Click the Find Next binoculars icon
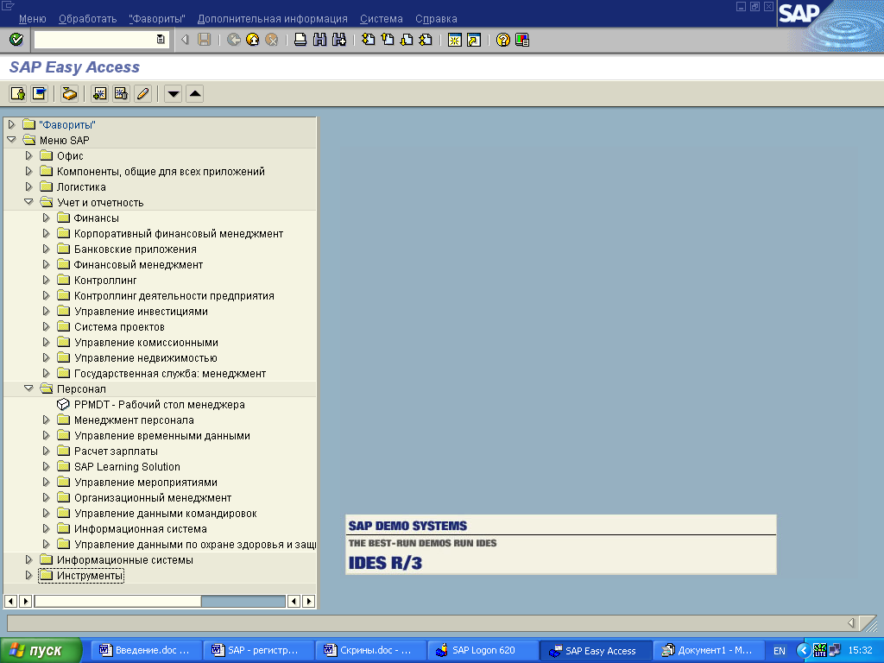884x663 pixels. [339, 40]
